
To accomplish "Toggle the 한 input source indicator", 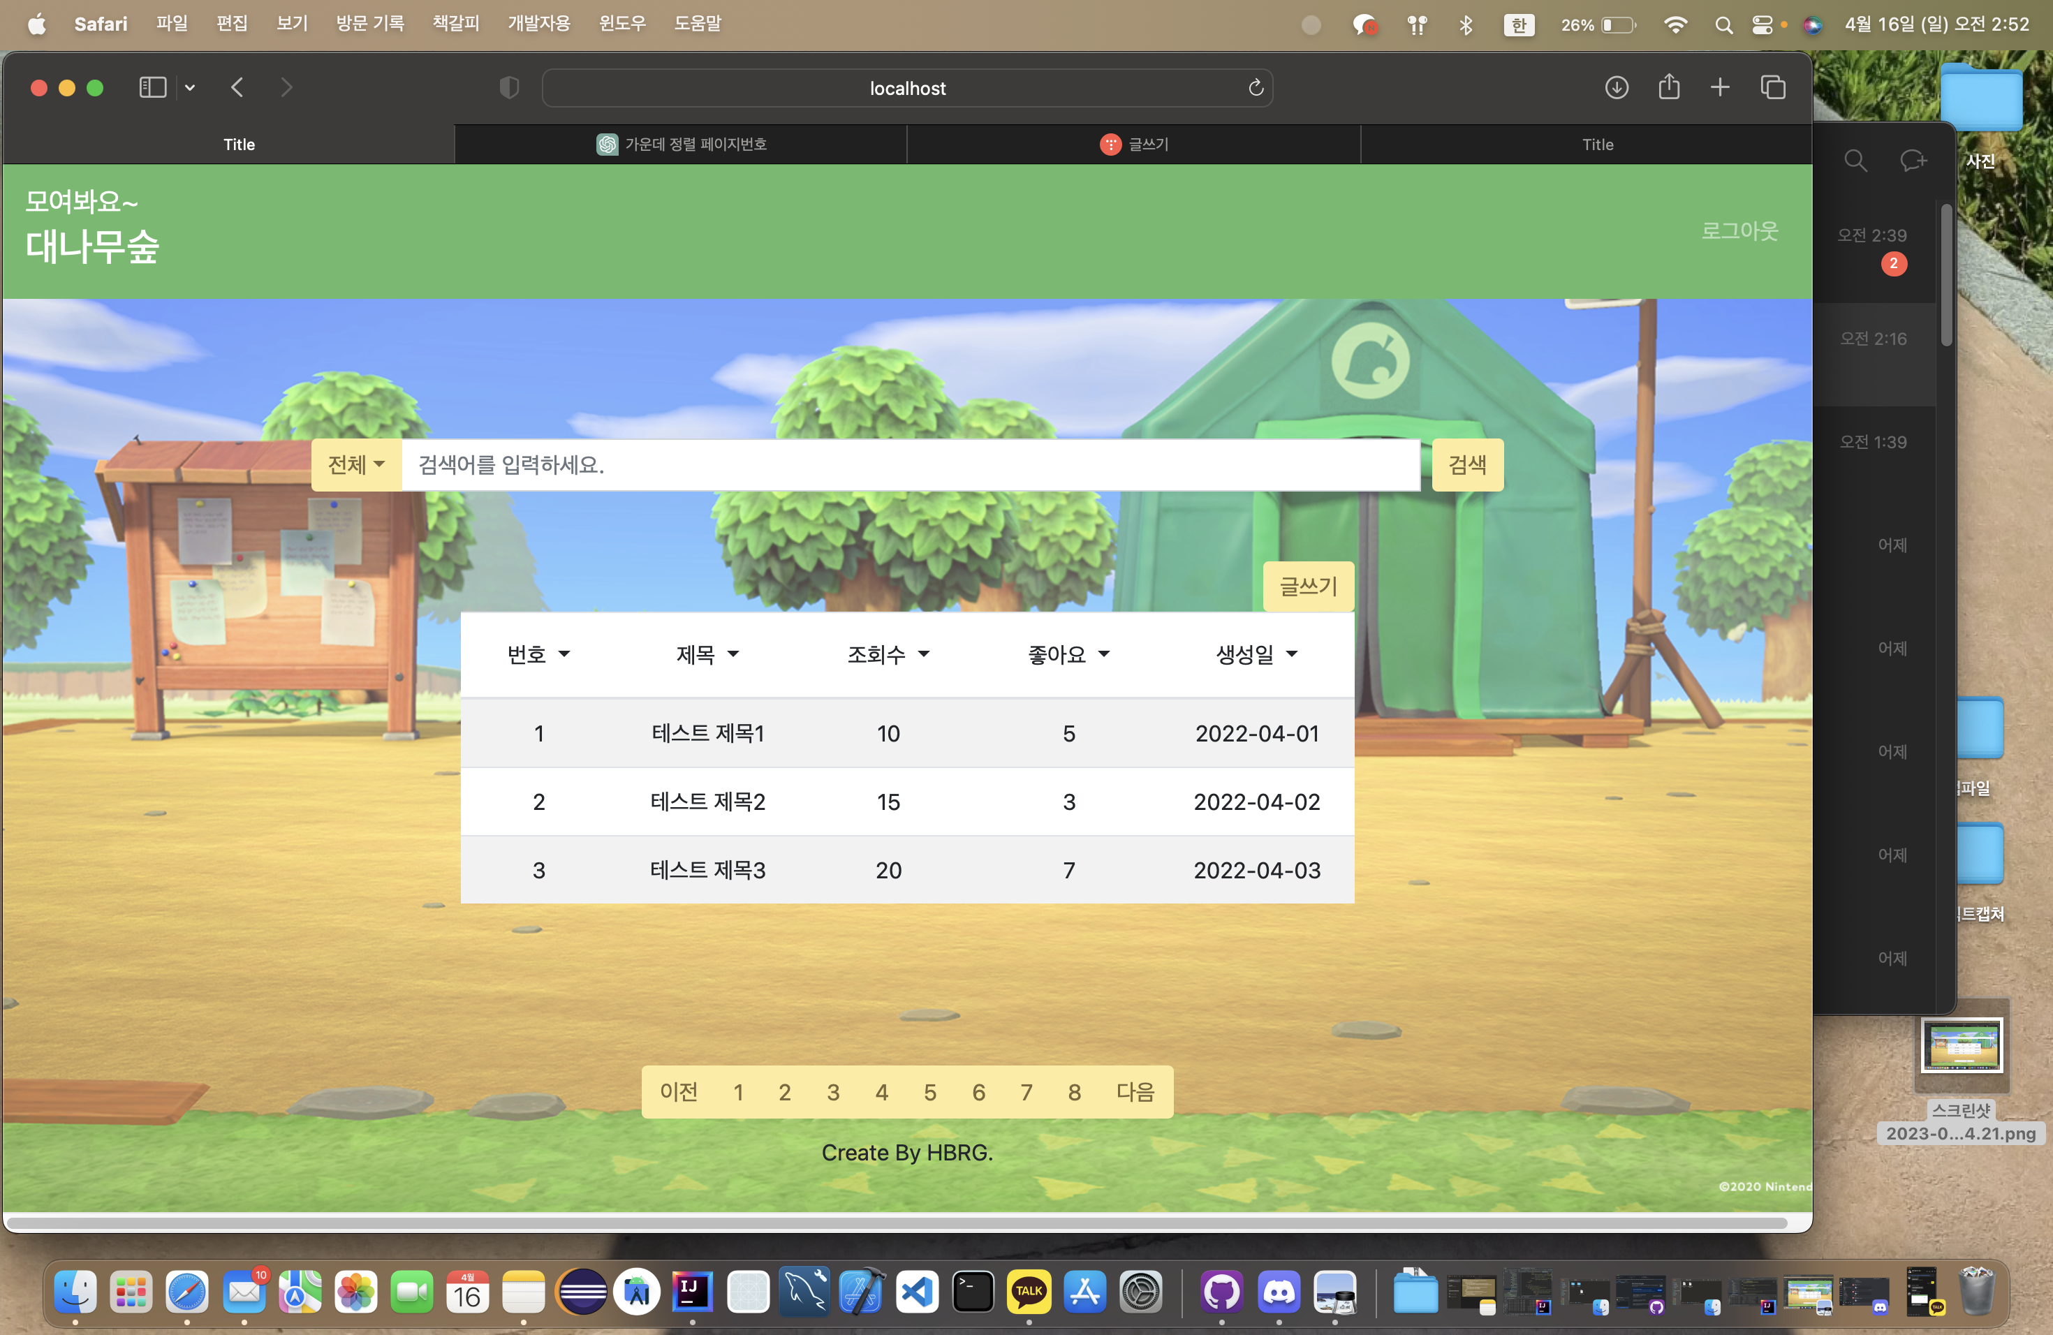I will point(1518,25).
